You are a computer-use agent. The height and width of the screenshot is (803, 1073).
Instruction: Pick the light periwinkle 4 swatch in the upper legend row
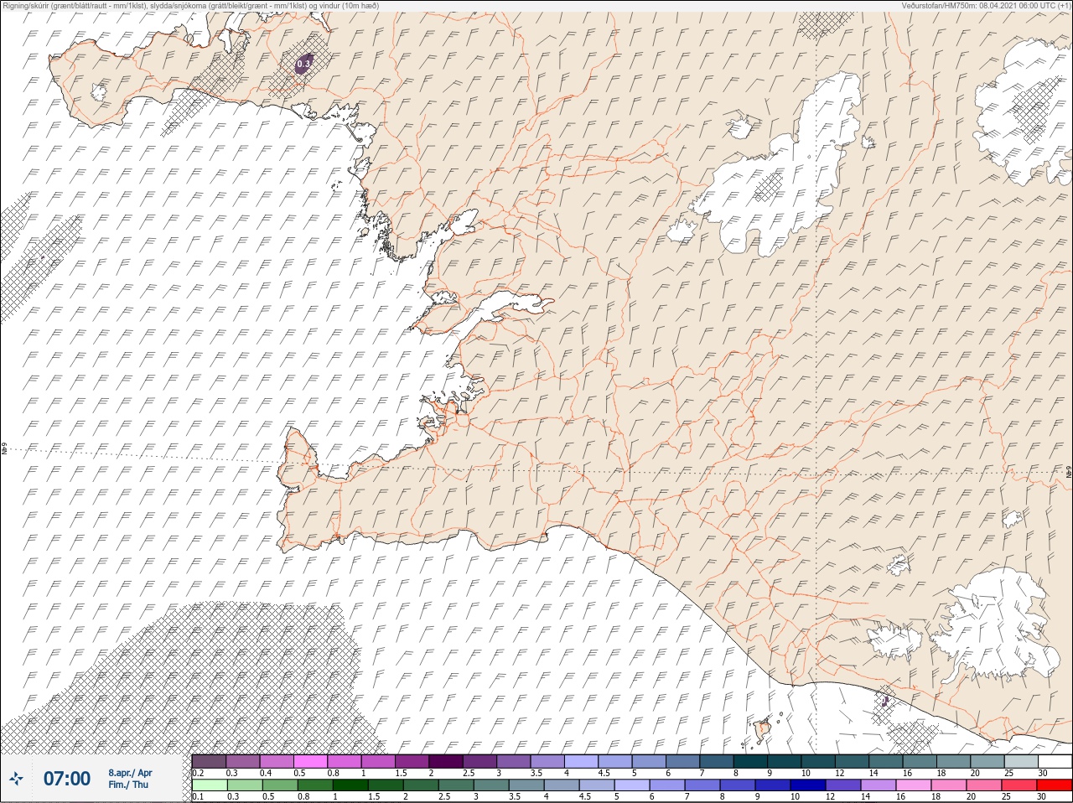pos(582,761)
